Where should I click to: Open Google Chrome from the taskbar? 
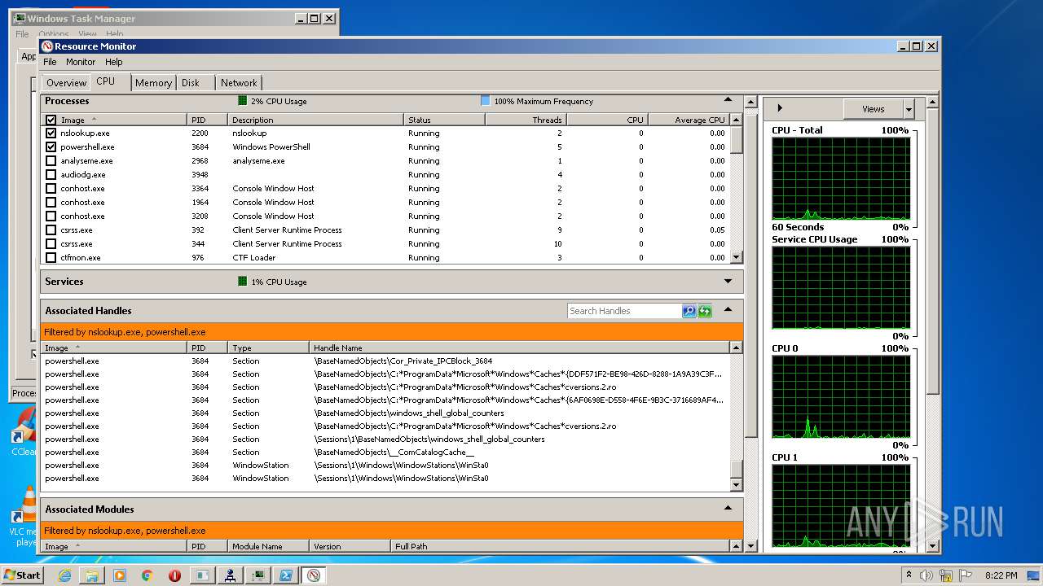pos(147,575)
